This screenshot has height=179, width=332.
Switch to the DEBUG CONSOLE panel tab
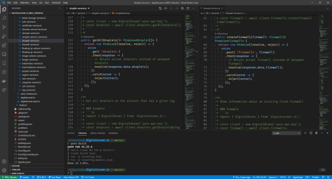(98, 133)
